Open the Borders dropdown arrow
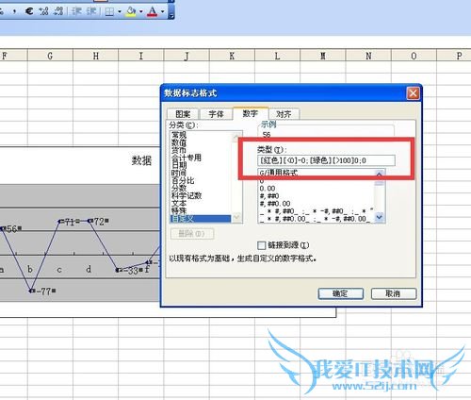The width and height of the screenshot is (471, 400). tap(120, 12)
